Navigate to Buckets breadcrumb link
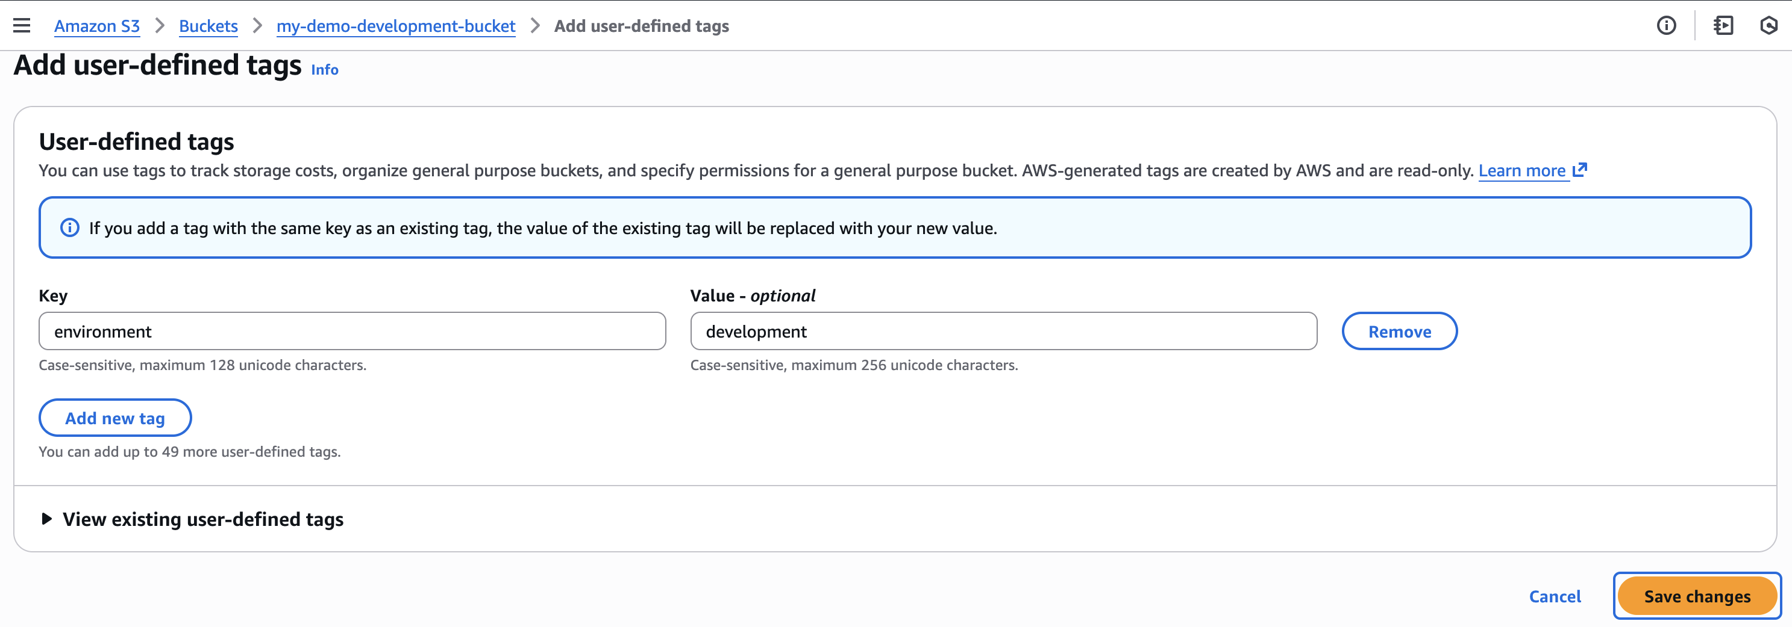This screenshot has width=1792, height=627. point(208,26)
